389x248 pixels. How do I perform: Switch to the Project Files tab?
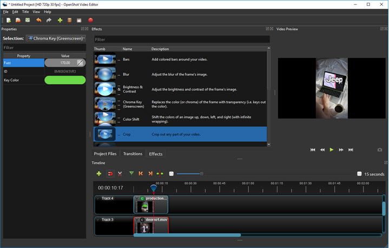click(105, 154)
